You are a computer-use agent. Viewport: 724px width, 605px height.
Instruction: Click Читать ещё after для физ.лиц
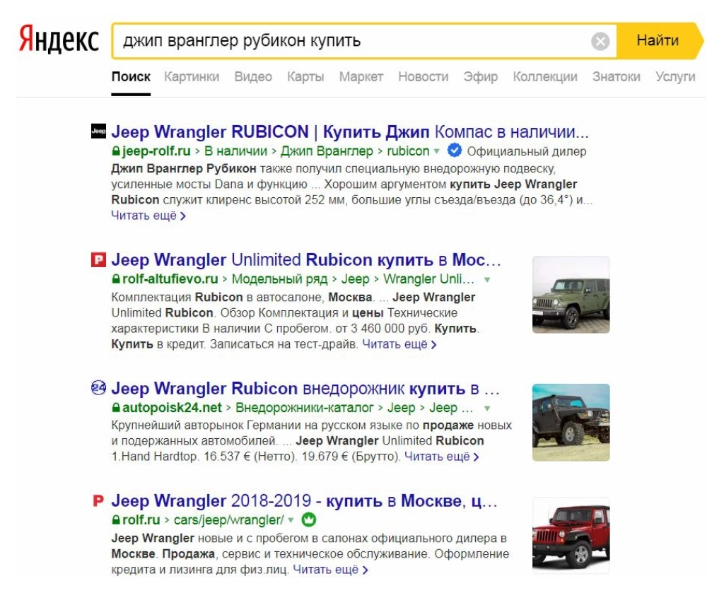(330, 570)
